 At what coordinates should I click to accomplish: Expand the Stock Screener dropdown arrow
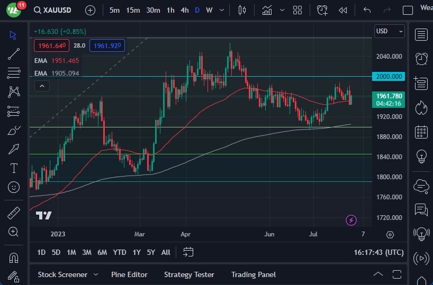[x=96, y=274]
